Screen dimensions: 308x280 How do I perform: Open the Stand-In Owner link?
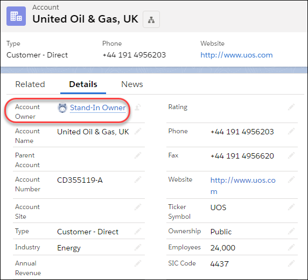97,107
